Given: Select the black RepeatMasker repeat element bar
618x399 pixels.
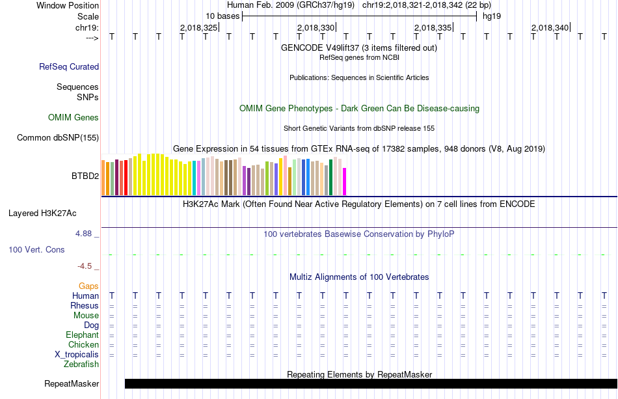Looking at the screenshot, I should click(x=371, y=383).
